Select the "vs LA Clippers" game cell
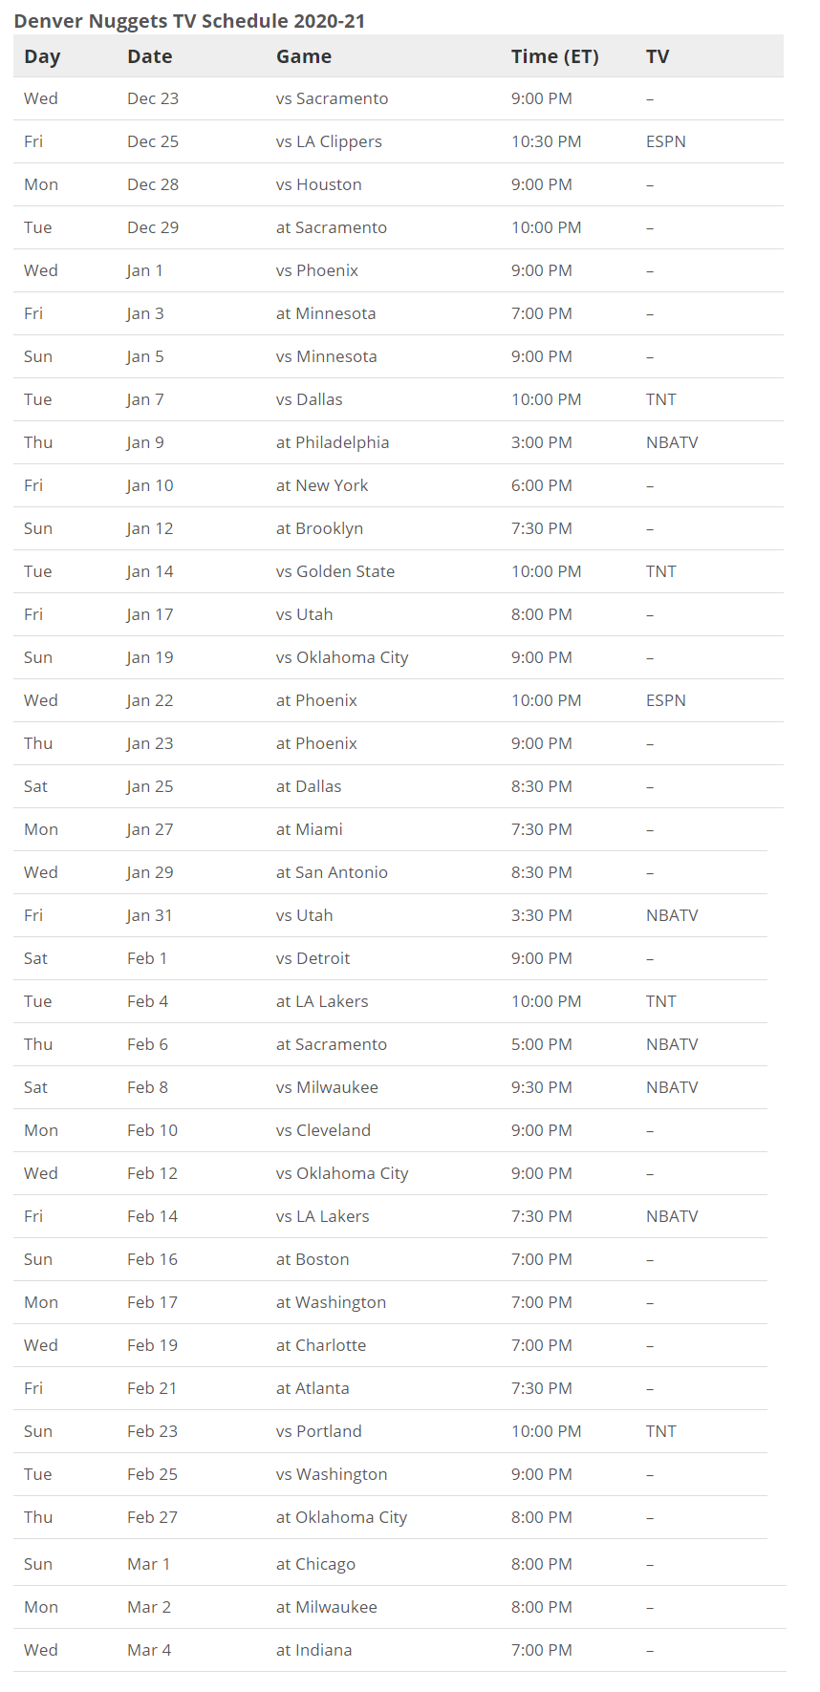The image size is (820, 1692). click(x=329, y=141)
